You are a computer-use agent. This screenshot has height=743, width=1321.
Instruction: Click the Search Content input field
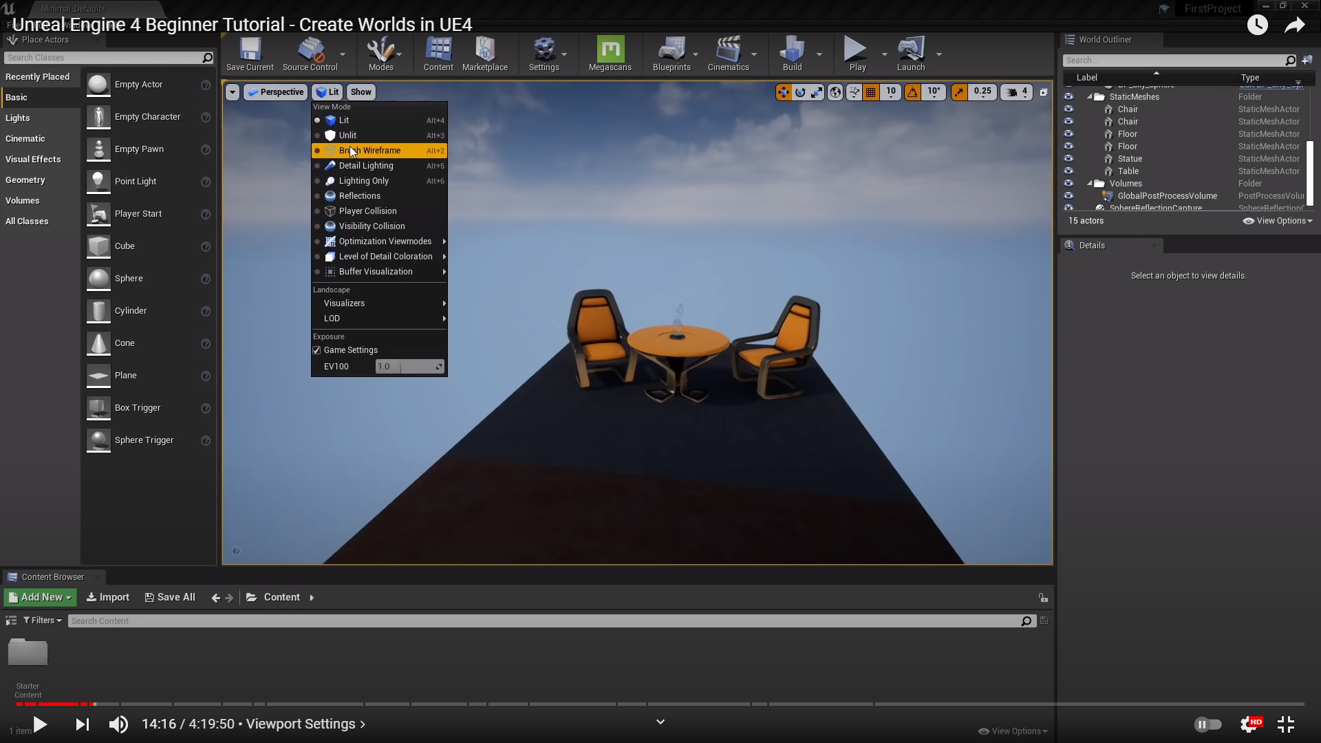[544, 621]
